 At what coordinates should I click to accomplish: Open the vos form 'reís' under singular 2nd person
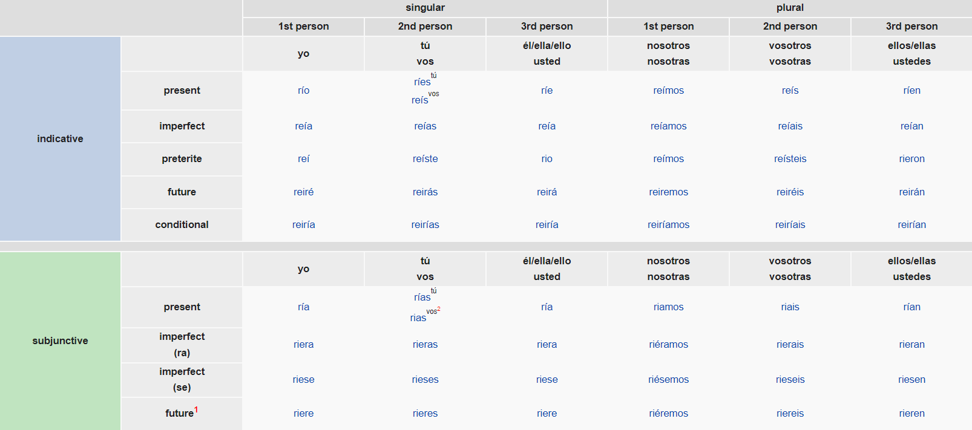(x=419, y=100)
